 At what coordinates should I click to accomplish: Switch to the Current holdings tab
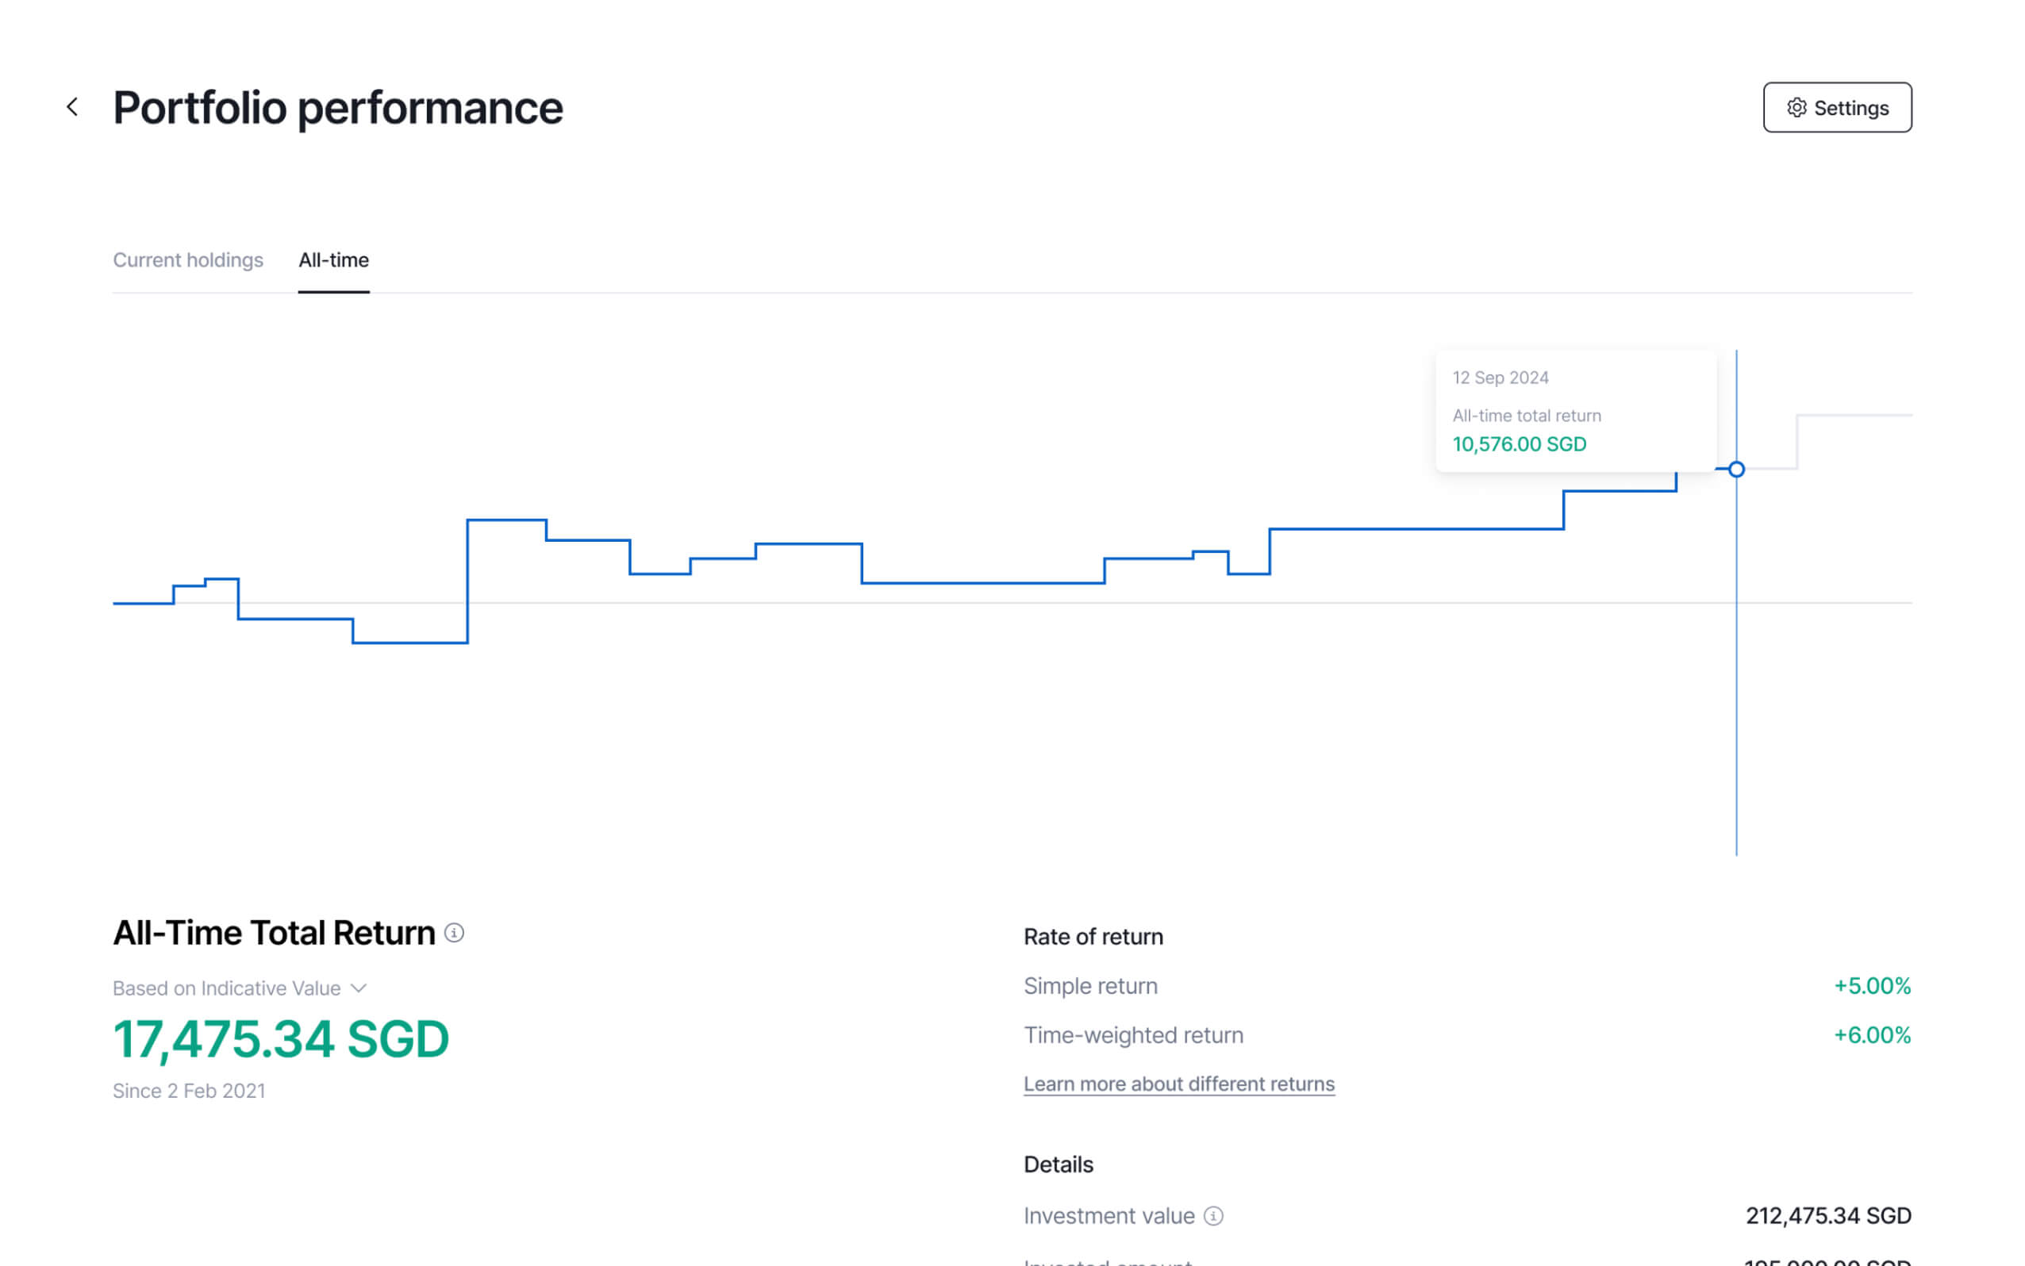click(187, 260)
